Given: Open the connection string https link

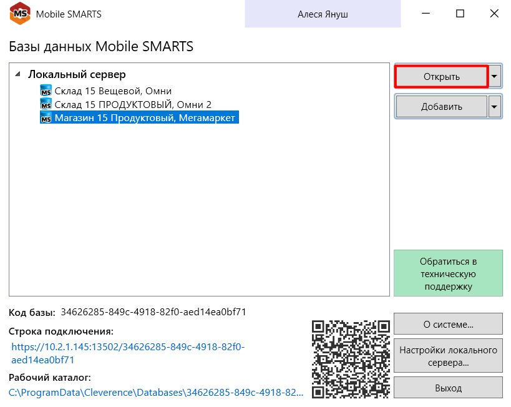Looking at the screenshot, I should [128, 353].
